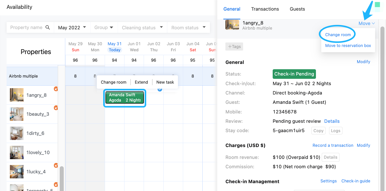Click the Amanda Swift Agoda reservation block
Screen dimensions: 386x191
coord(125,98)
